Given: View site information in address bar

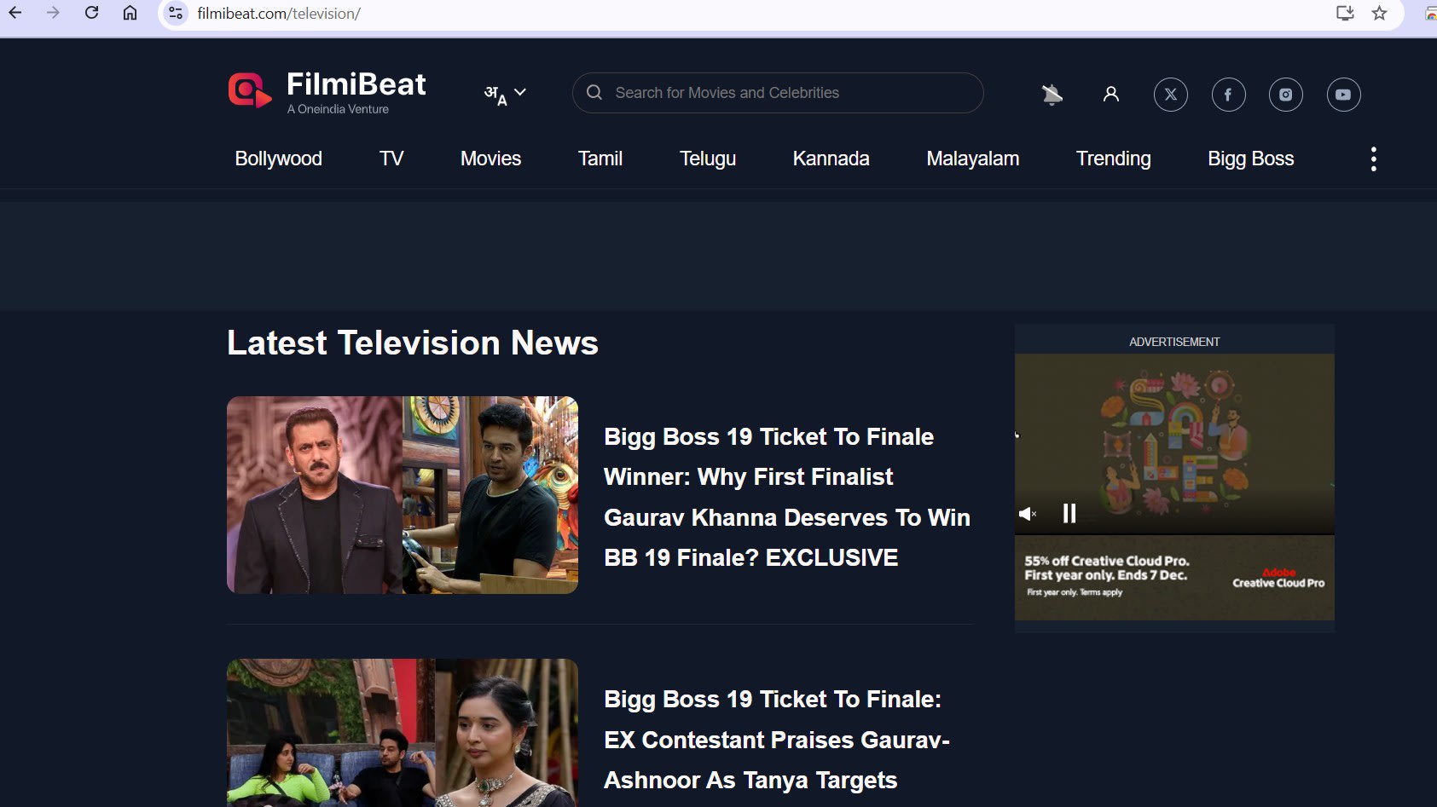Looking at the screenshot, I should tap(176, 13).
